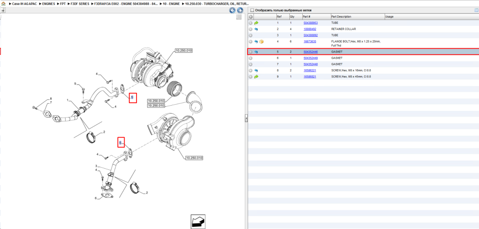Add ref 5 GASKET using its circle icon
Screen dimensions: 479x229
[251, 52]
